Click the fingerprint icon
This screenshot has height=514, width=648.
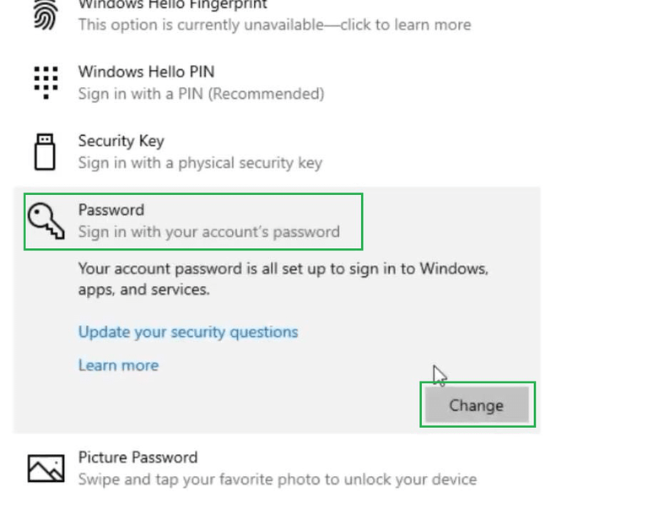(44, 14)
